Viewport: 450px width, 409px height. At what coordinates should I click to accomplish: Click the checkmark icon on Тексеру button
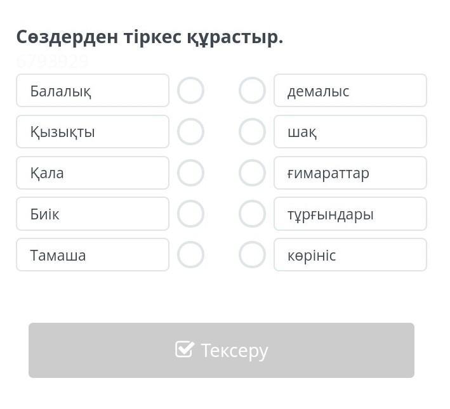tap(184, 349)
